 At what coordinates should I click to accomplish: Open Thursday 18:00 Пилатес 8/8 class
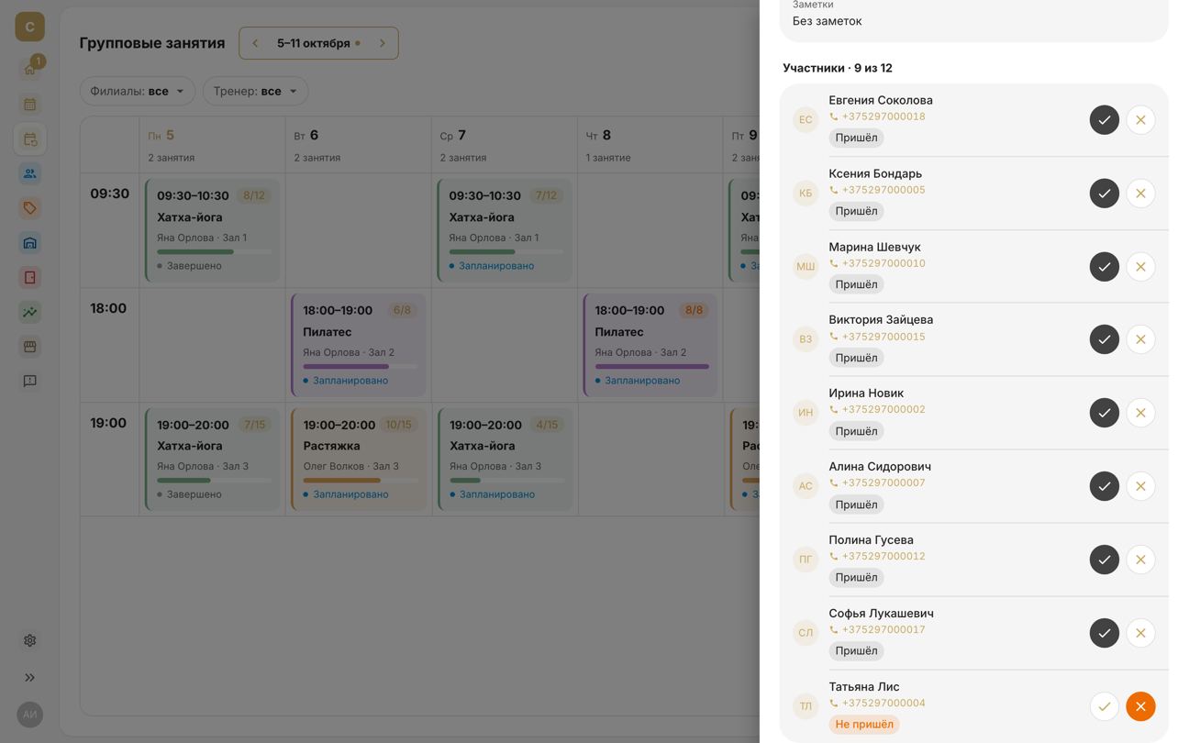[650, 345]
